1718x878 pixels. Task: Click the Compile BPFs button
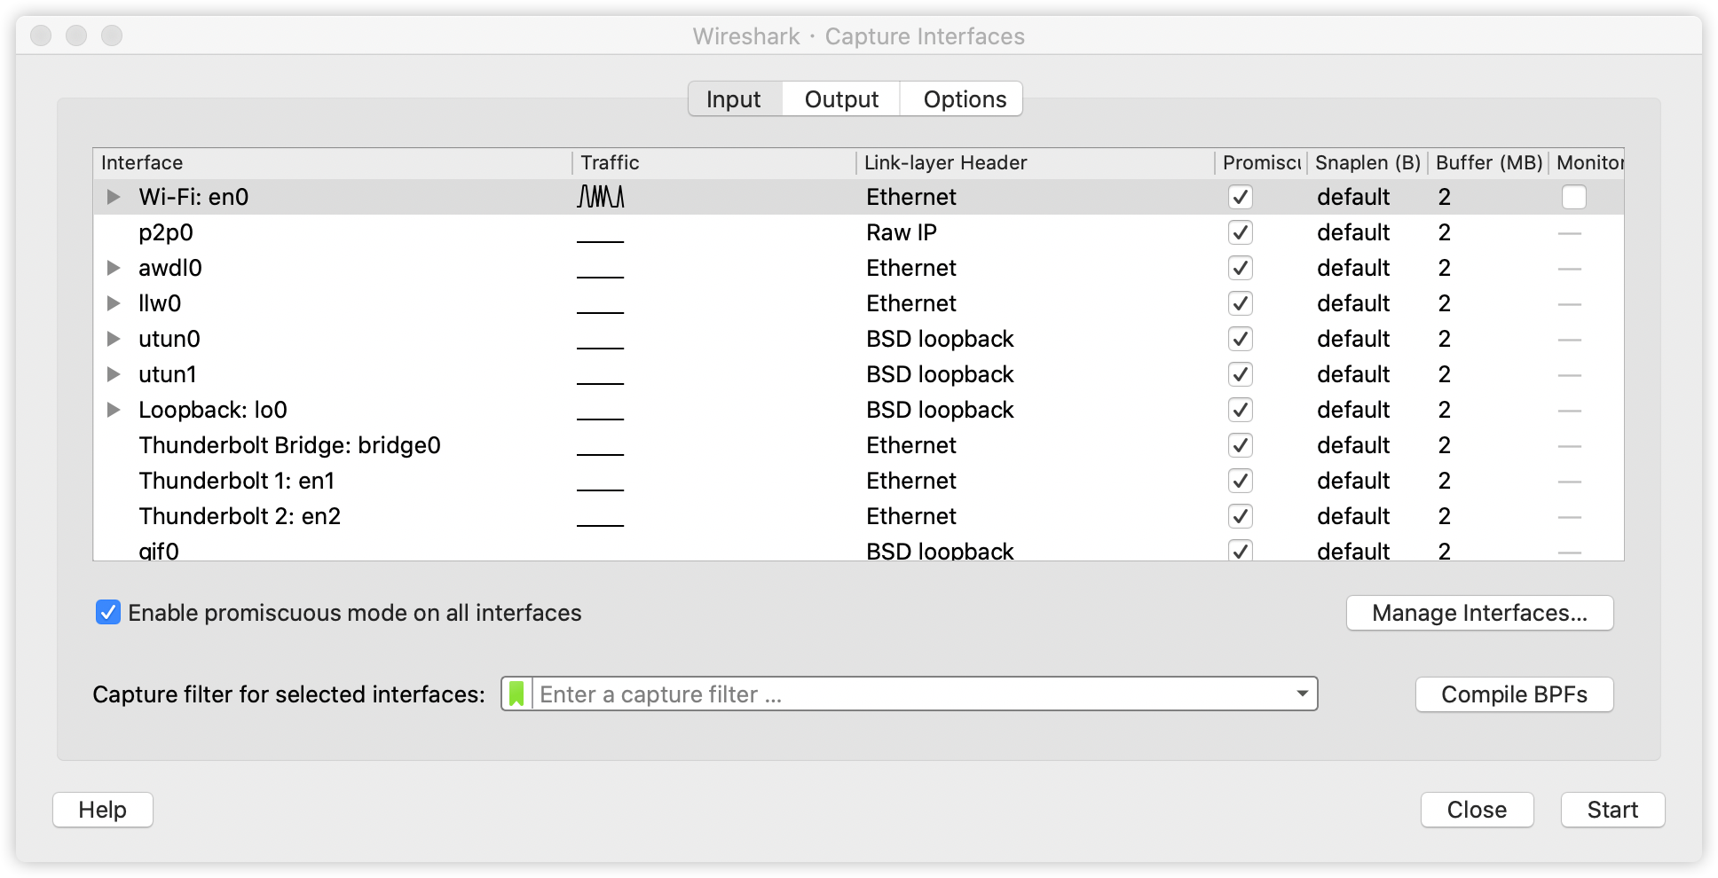[1514, 694]
